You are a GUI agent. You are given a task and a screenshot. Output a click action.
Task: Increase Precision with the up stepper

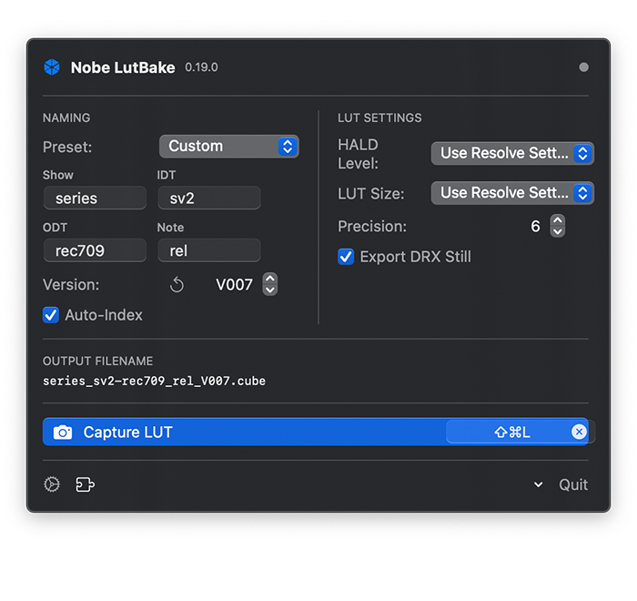click(558, 220)
